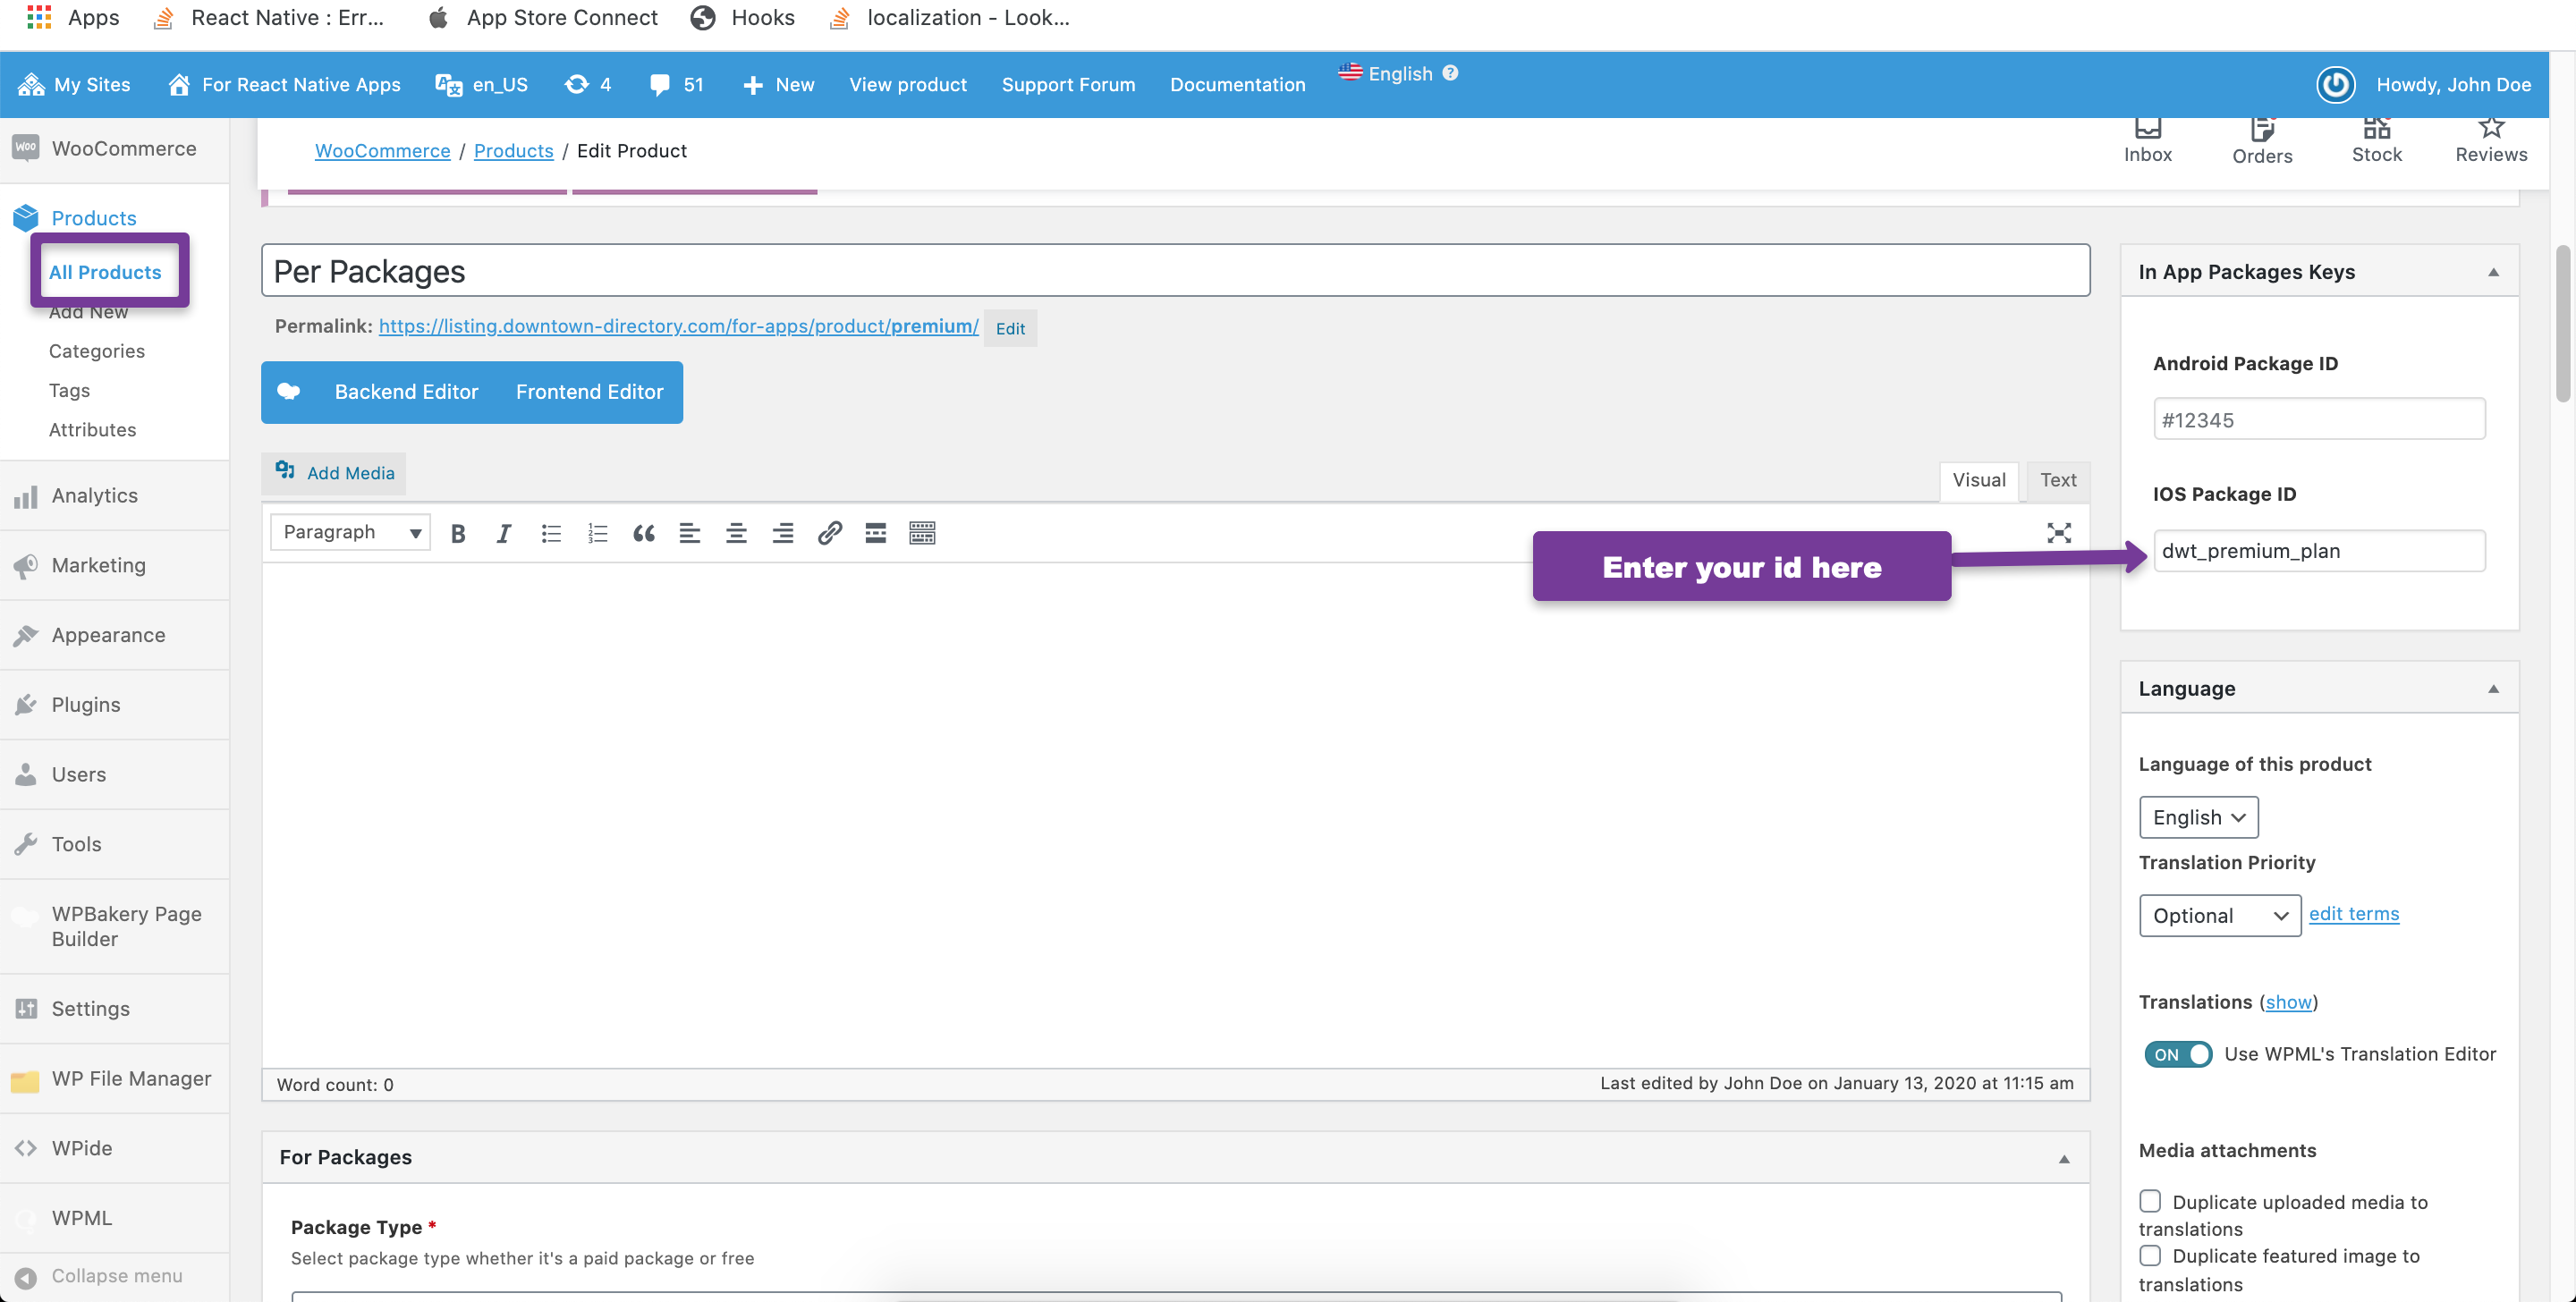This screenshot has width=2576, height=1302.
Task: Insert a bulleted list
Action: pos(551,533)
